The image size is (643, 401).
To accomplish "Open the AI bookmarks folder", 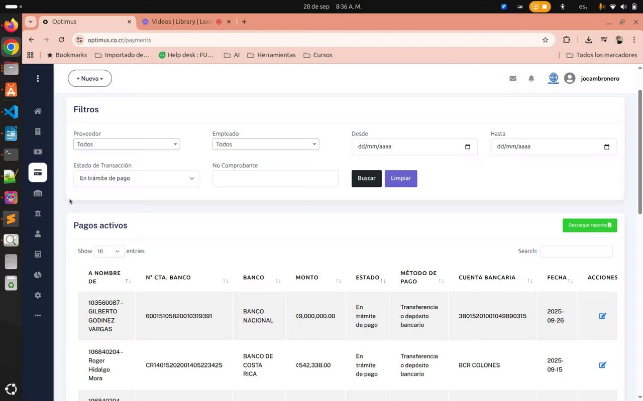I will coord(232,55).
